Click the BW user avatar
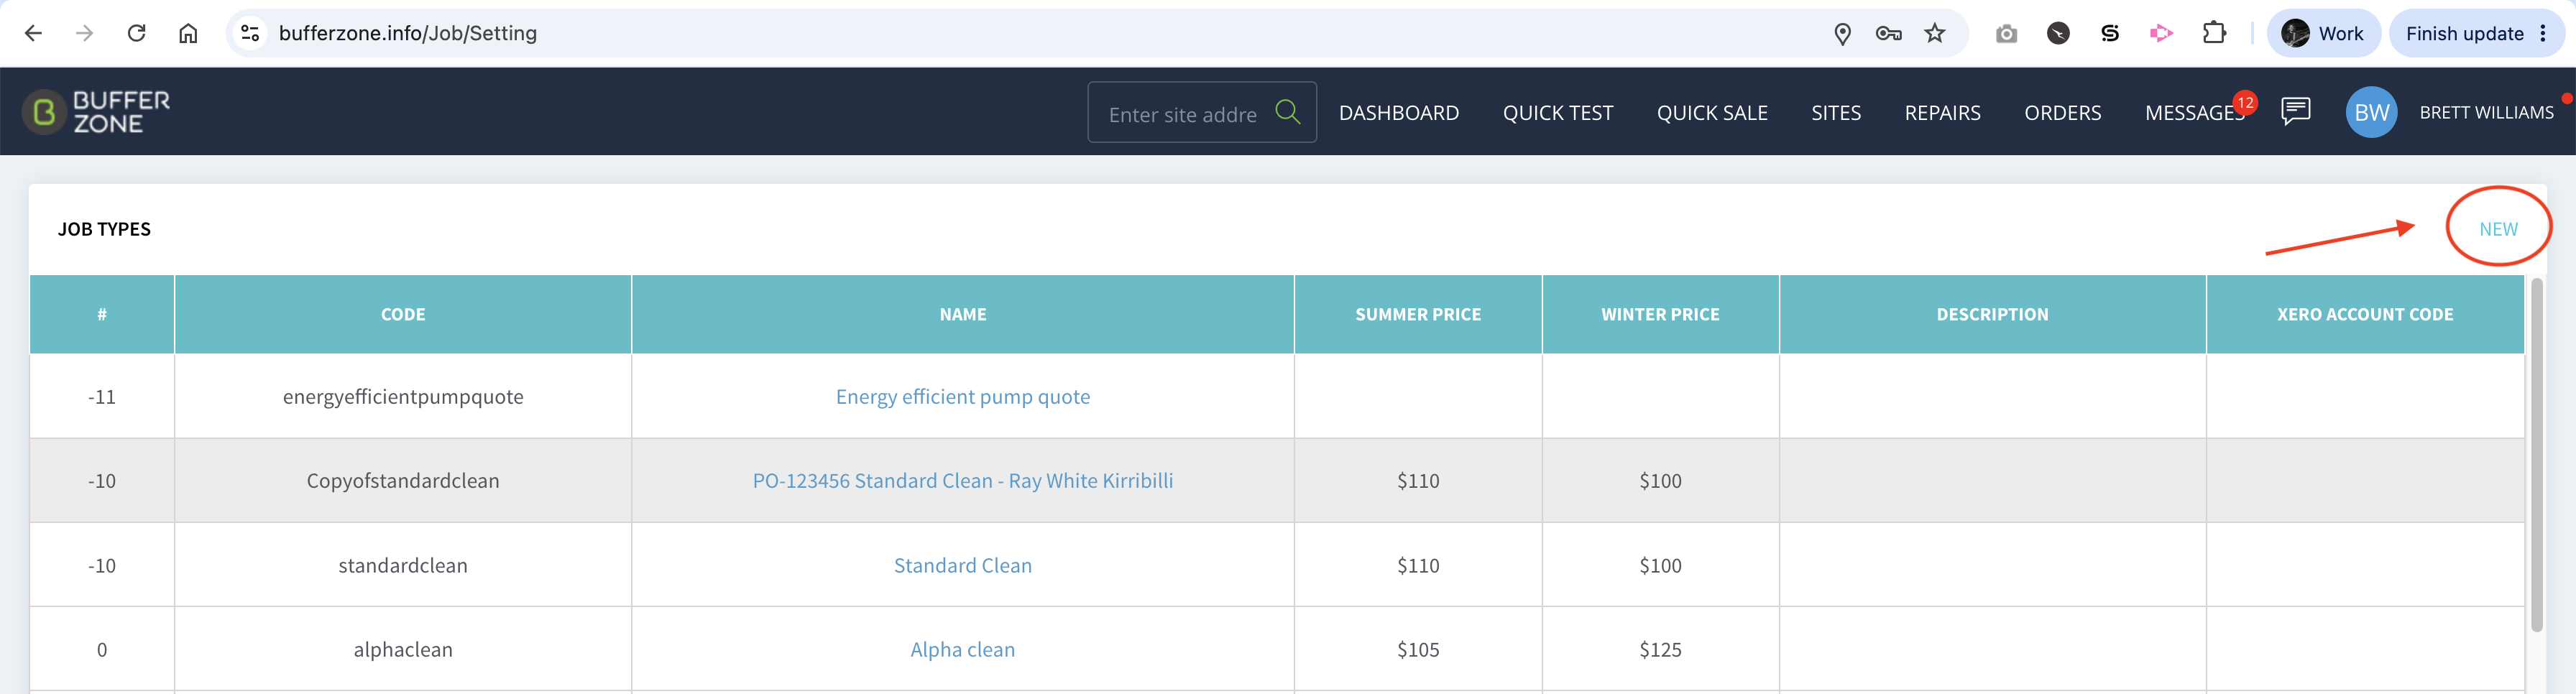The height and width of the screenshot is (694, 2576). (2371, 112)
